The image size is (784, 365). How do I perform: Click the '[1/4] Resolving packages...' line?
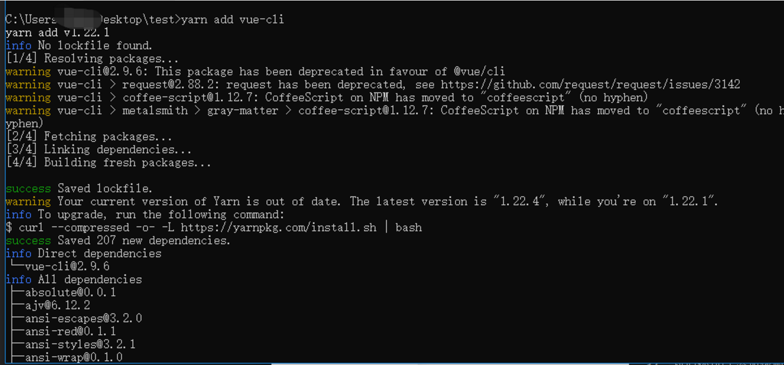click(92, 58)
